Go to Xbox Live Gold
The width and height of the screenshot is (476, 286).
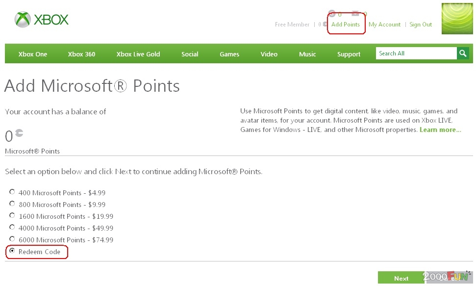click(138, 54)
